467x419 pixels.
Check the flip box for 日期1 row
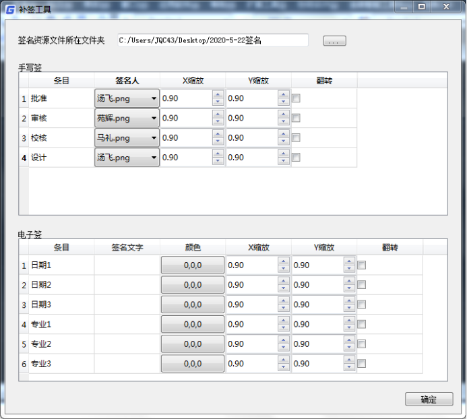click(x=362, y=265)
